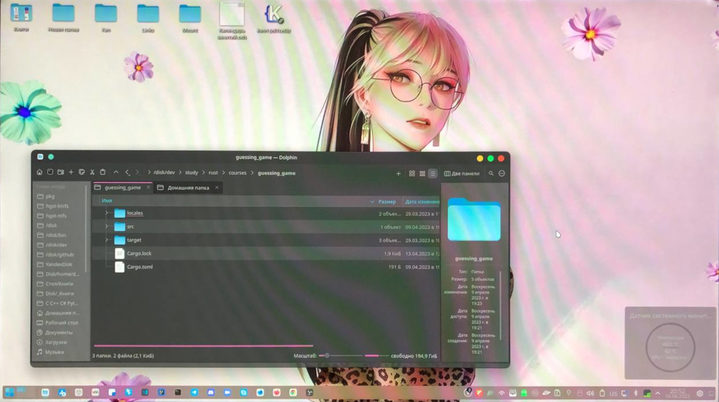Screen dimensions: 719x402
Task: Toggle the Две панели split view
Action: pos(462,173)
